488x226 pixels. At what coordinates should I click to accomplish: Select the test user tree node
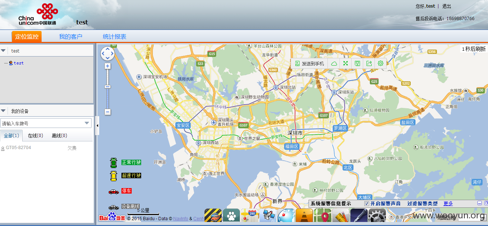pos(19,63)
